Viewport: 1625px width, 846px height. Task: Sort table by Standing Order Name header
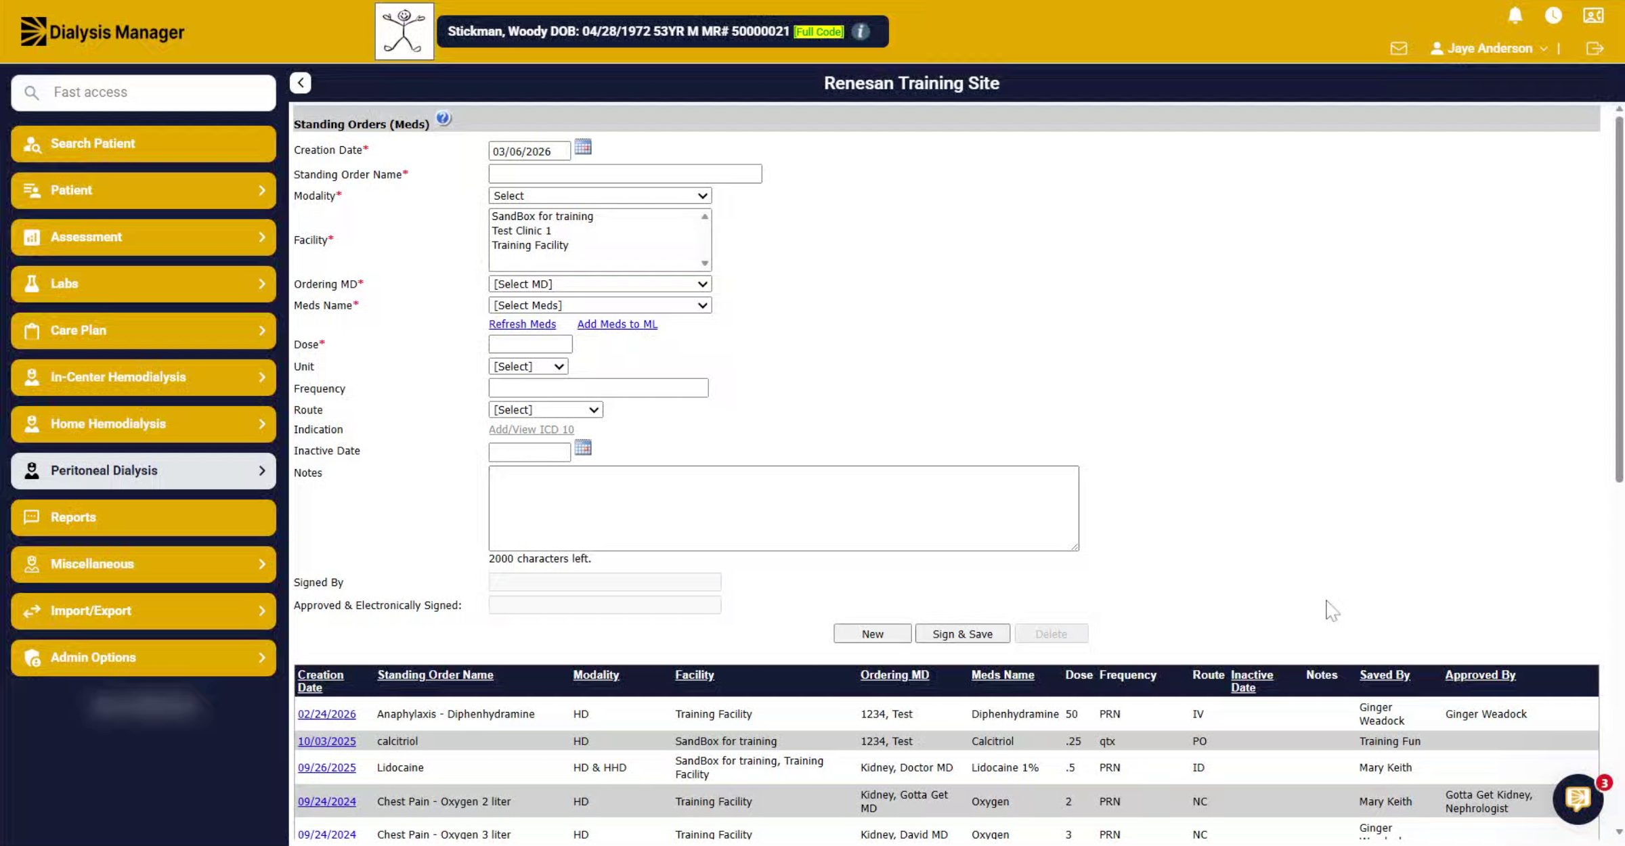point(435,675)
